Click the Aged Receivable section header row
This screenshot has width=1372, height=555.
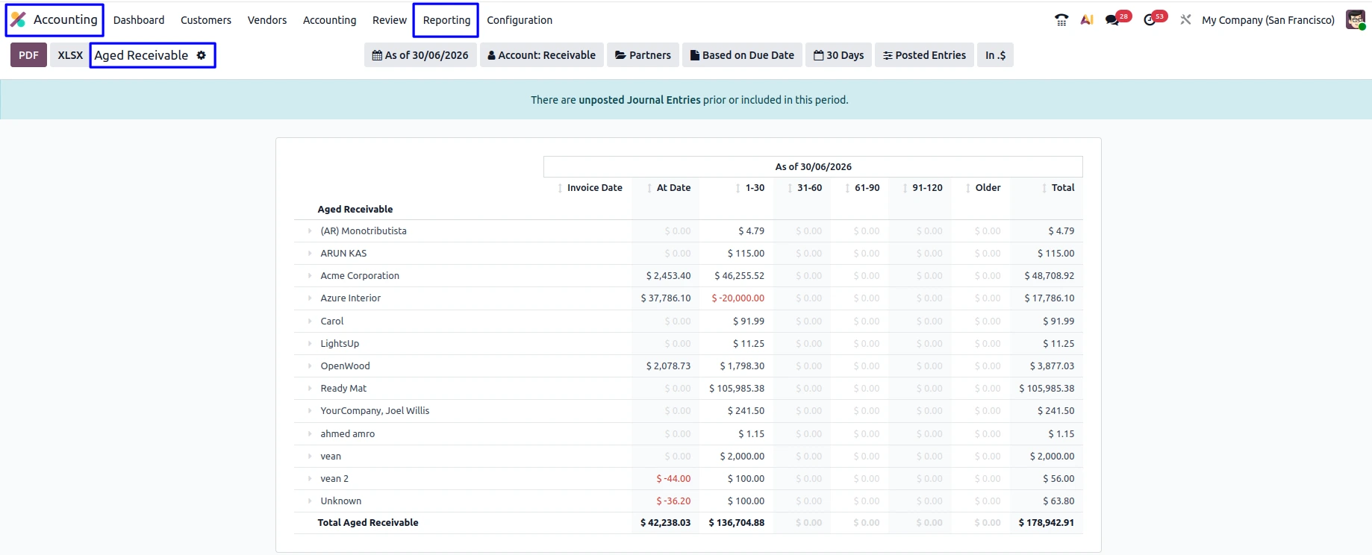coord(688,210)
